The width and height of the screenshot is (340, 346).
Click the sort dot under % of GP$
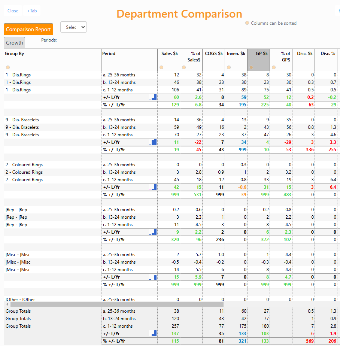coord(274,67)
